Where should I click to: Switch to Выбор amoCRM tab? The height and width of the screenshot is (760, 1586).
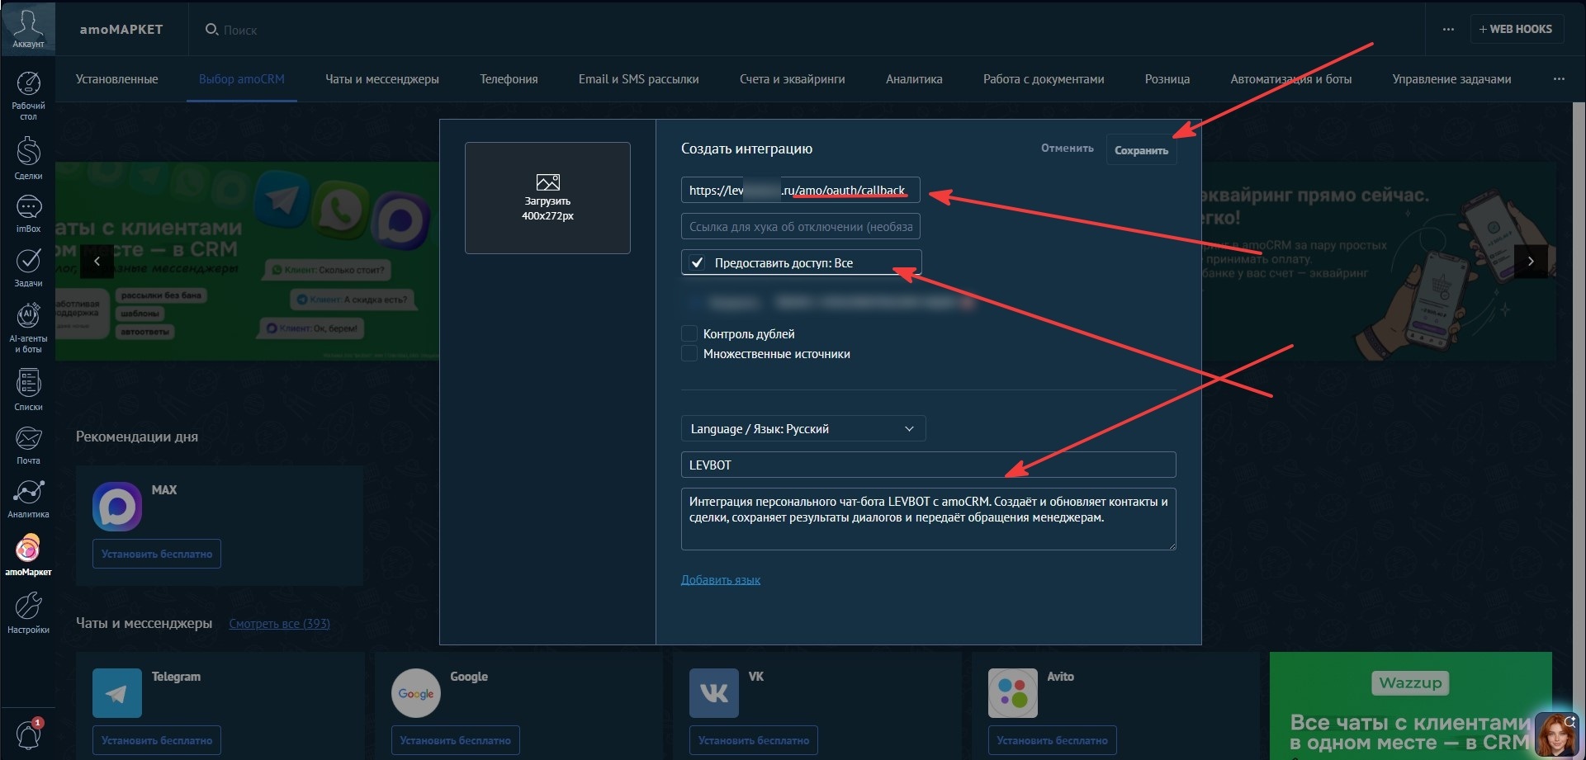242,79
